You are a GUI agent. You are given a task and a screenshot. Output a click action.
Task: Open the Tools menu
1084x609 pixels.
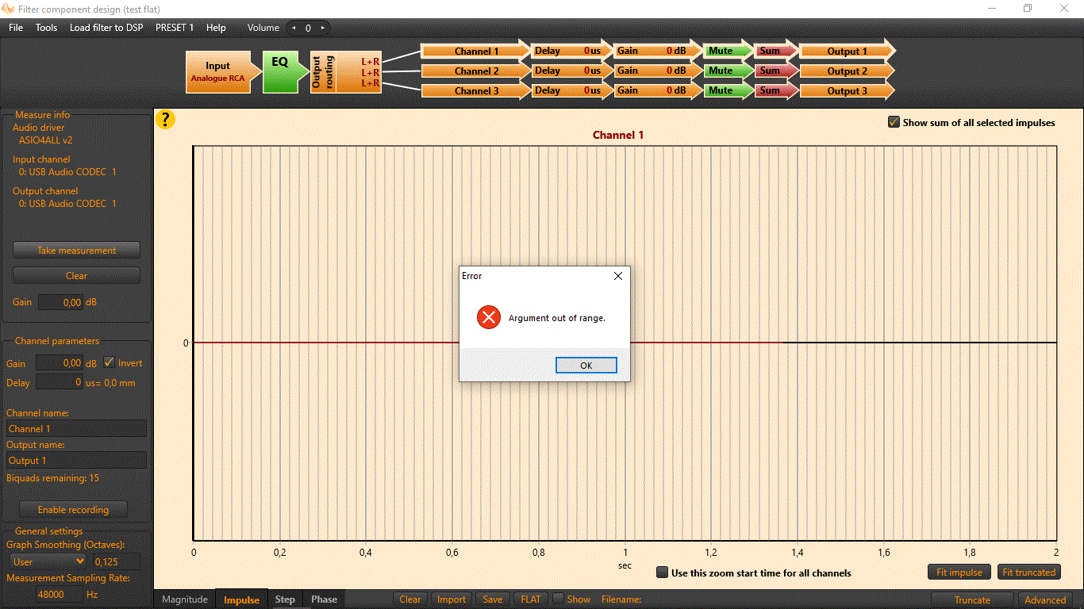click(47, 28)
